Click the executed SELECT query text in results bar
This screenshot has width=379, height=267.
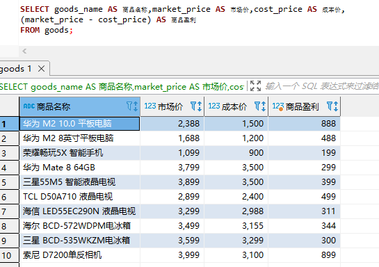click(x=122, y=86)
